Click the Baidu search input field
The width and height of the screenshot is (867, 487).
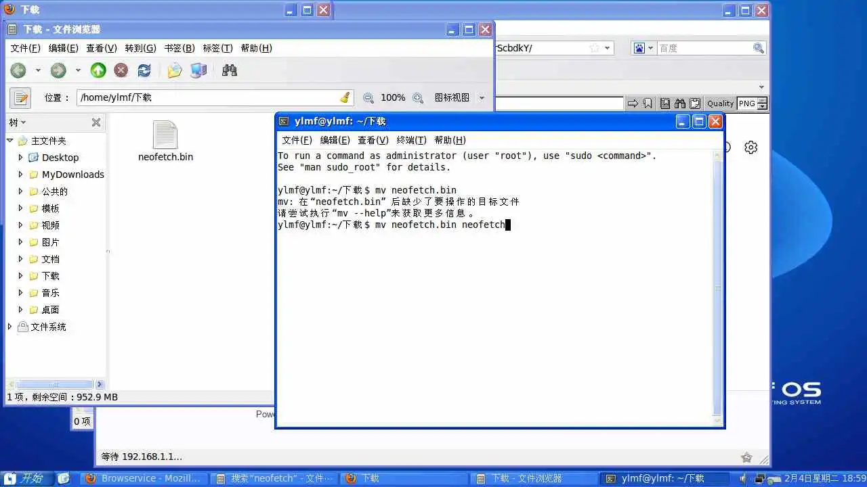coord(704,48)
